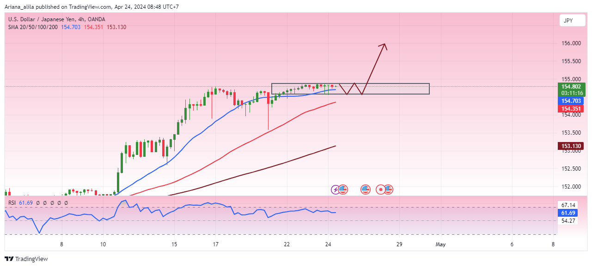Click the RSI value 61.69 in the legend

[26, 202]
